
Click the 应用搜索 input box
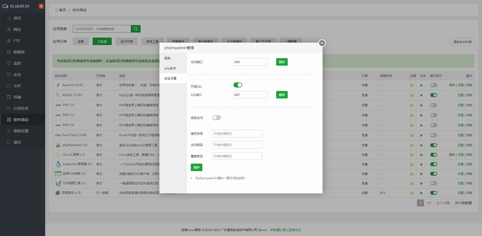coord(102,29)
